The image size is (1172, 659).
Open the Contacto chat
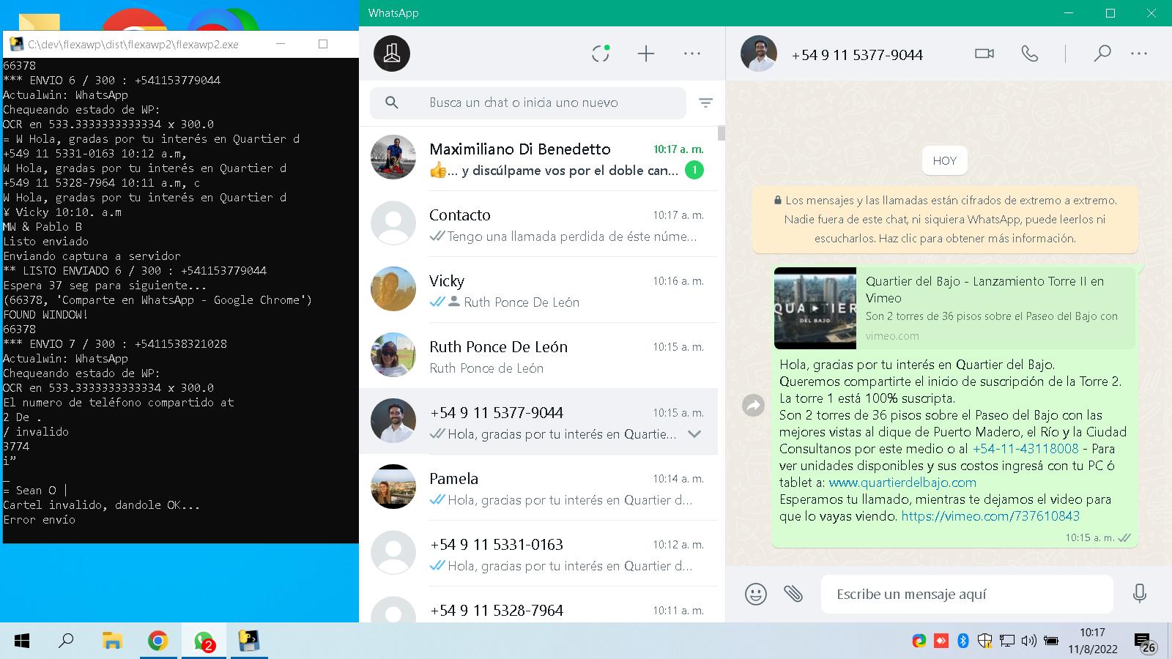pos(538,224)
